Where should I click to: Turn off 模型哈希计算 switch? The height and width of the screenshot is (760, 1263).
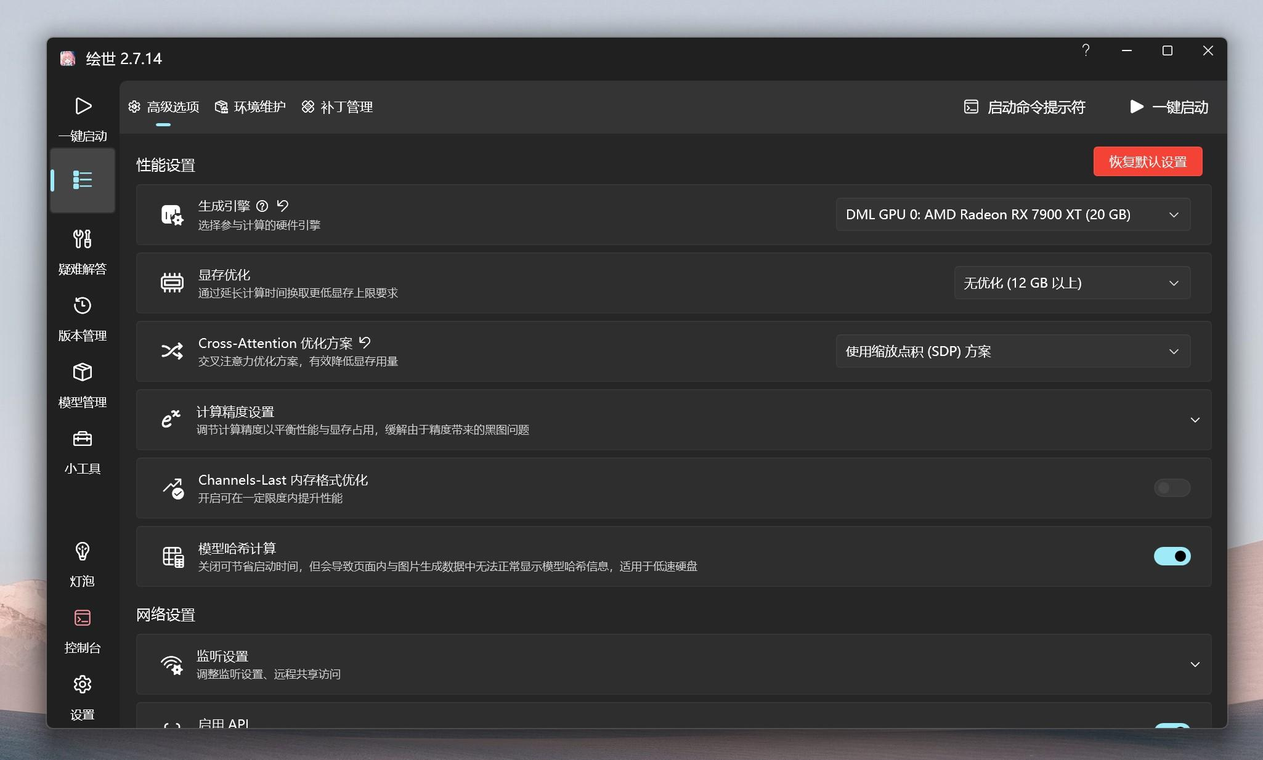click(x=1172, y=556)
